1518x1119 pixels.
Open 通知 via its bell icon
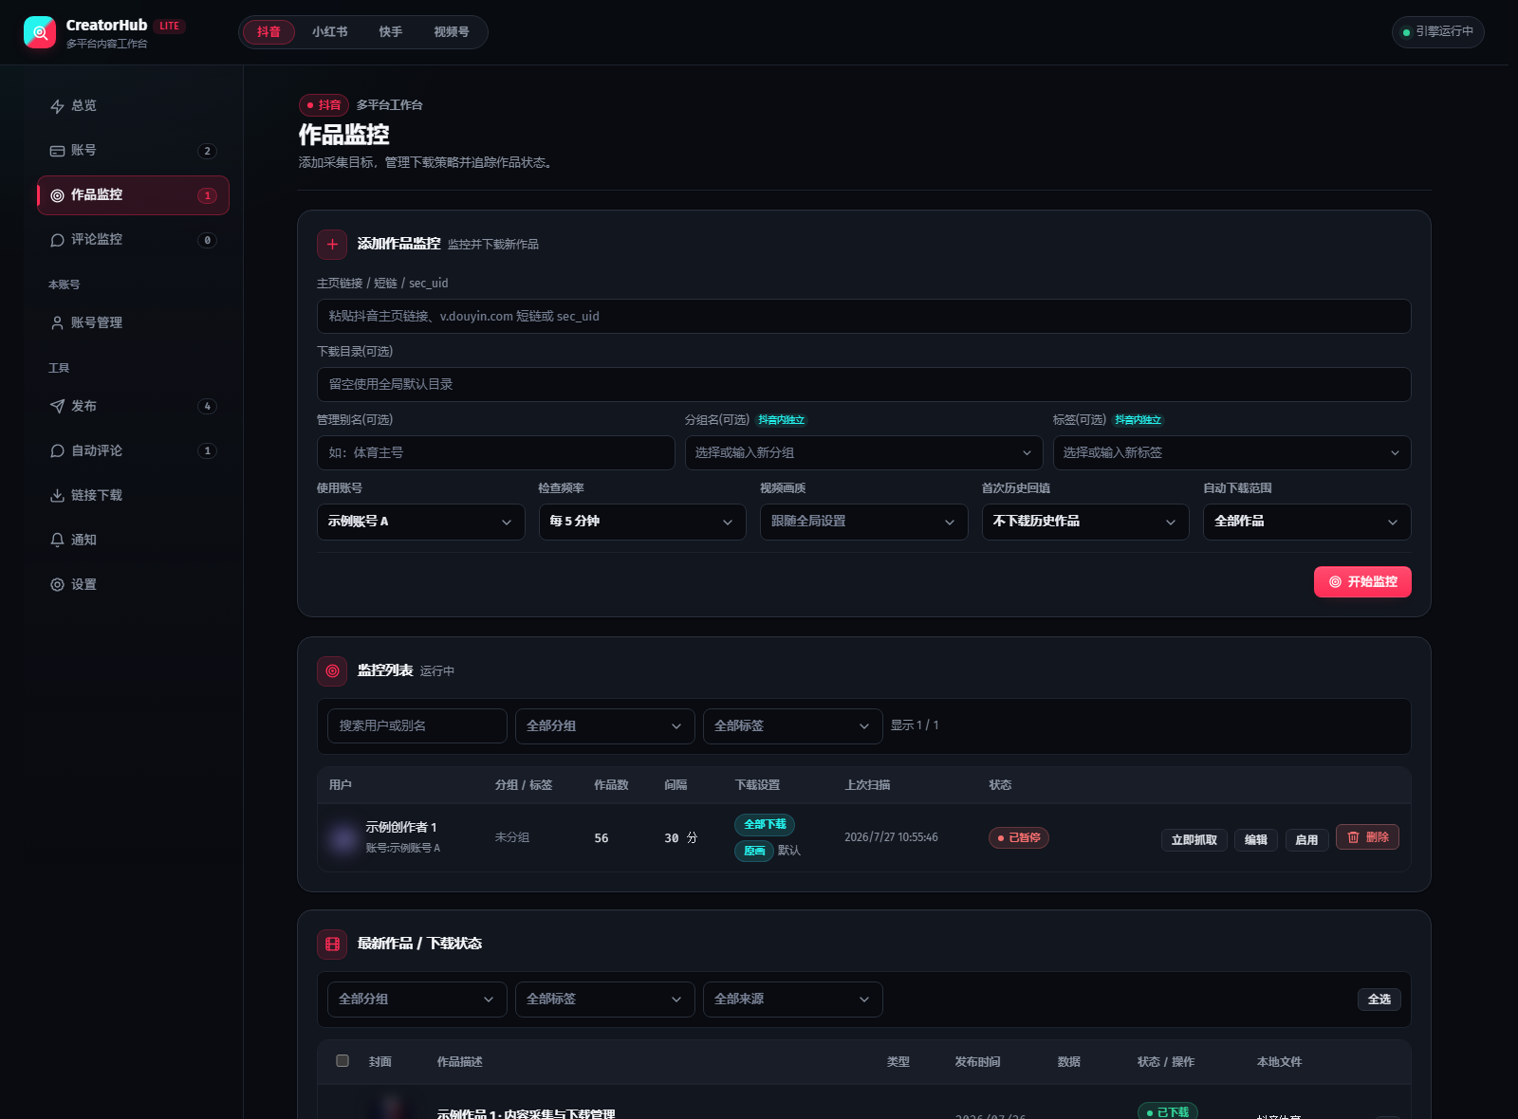(57, 541)
